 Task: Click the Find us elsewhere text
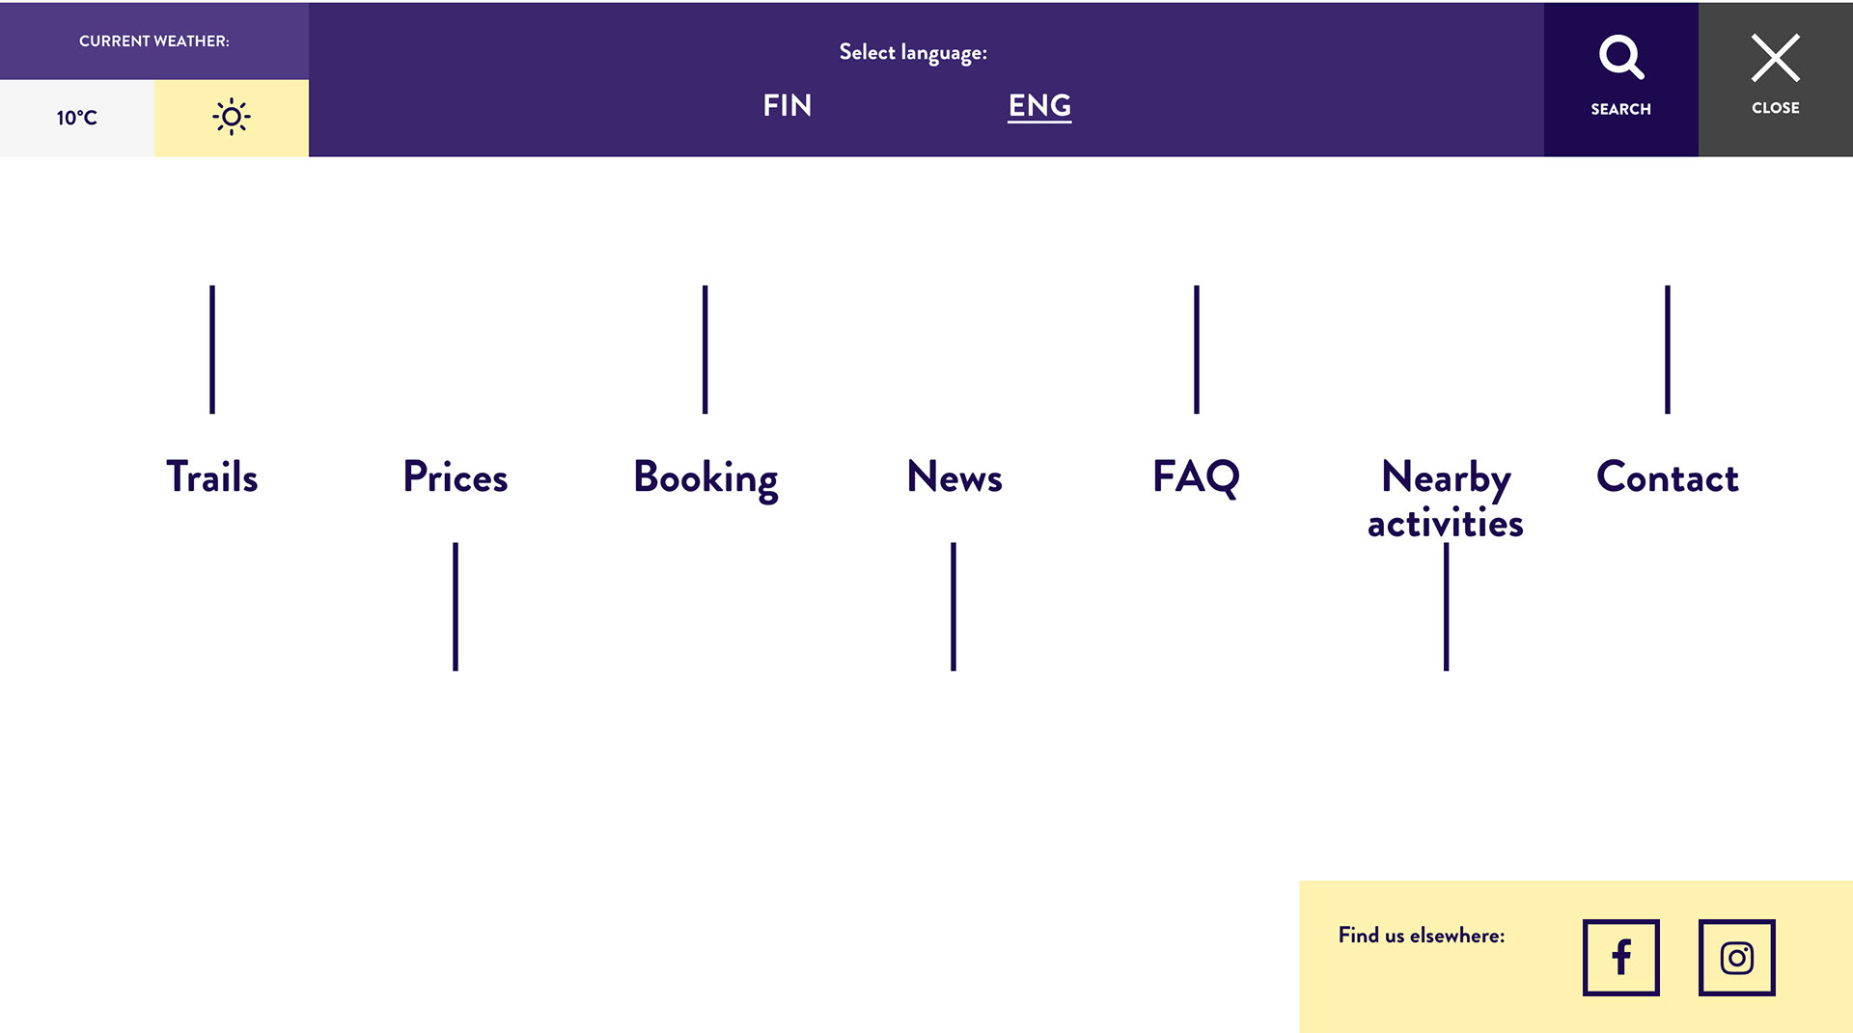[1421, 935]
